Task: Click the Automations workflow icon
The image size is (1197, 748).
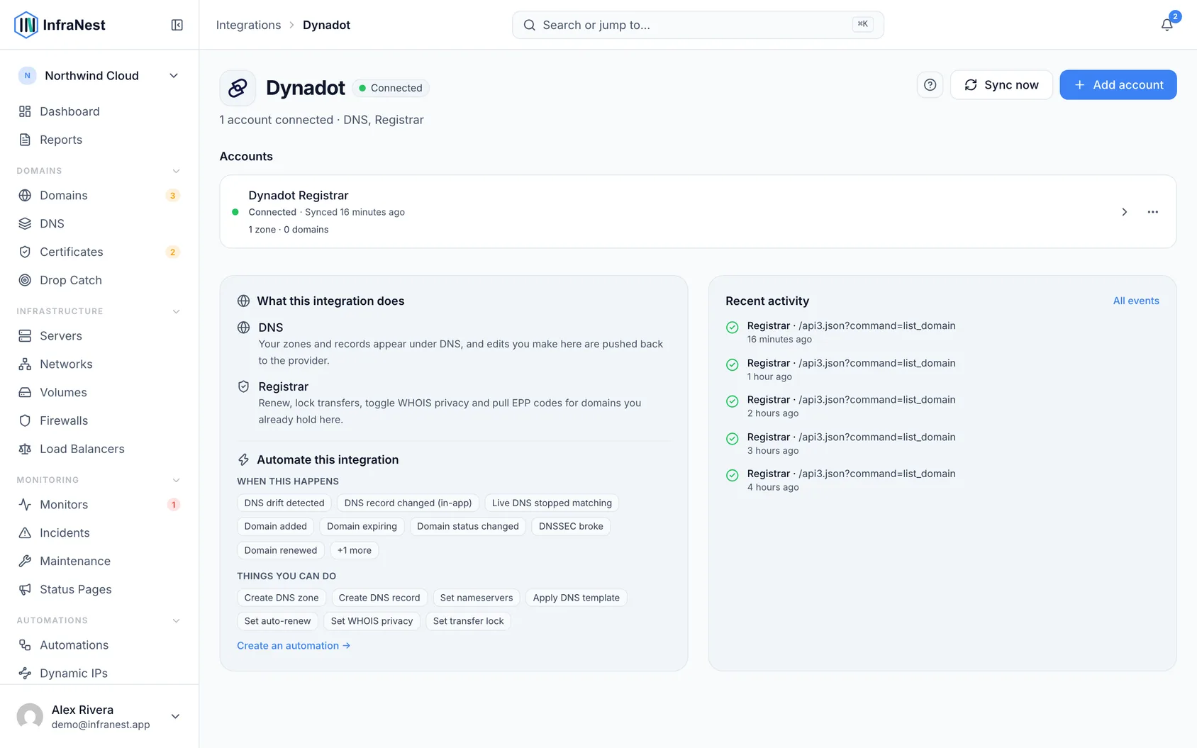Action: [25, 644]
